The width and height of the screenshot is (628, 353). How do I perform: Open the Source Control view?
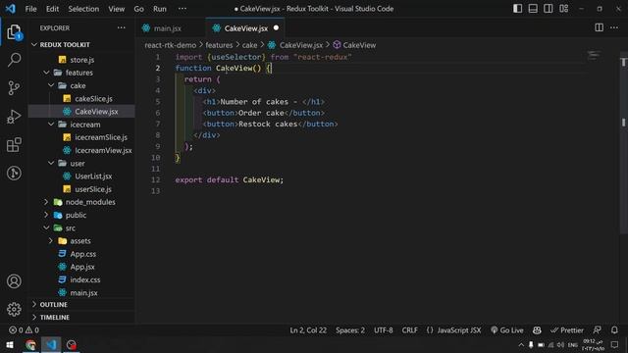pyautogui.click(x=14, y=88)
